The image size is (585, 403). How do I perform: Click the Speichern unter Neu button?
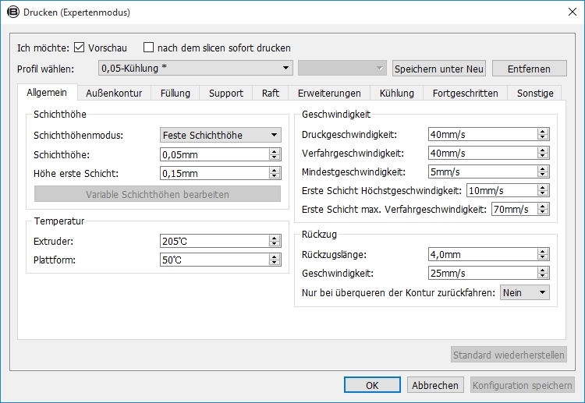(438, 69)
